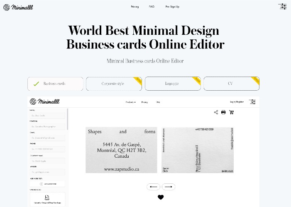Click the www.zapstudio.ca text on card
The width and height of the screenshot is (291, 207).
tap(122, 169)
